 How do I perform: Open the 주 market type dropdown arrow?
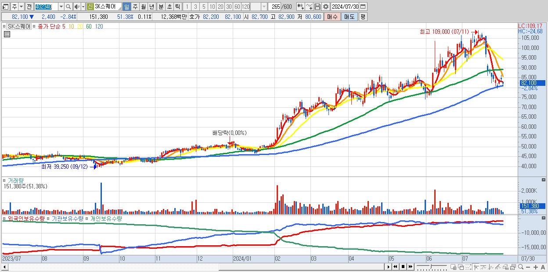coord(21,7)
